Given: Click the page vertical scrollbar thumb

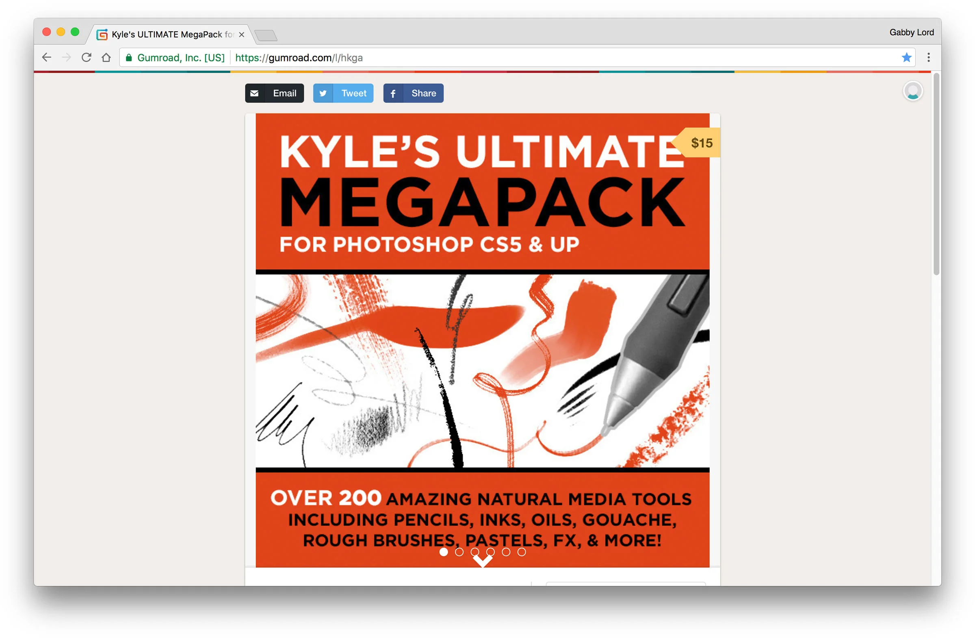Looking at the screenshot, I should (936, 174).
